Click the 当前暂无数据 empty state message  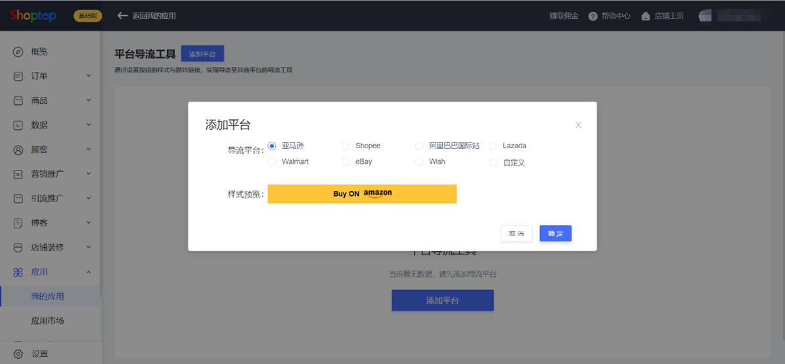click(x=443, y=274)
